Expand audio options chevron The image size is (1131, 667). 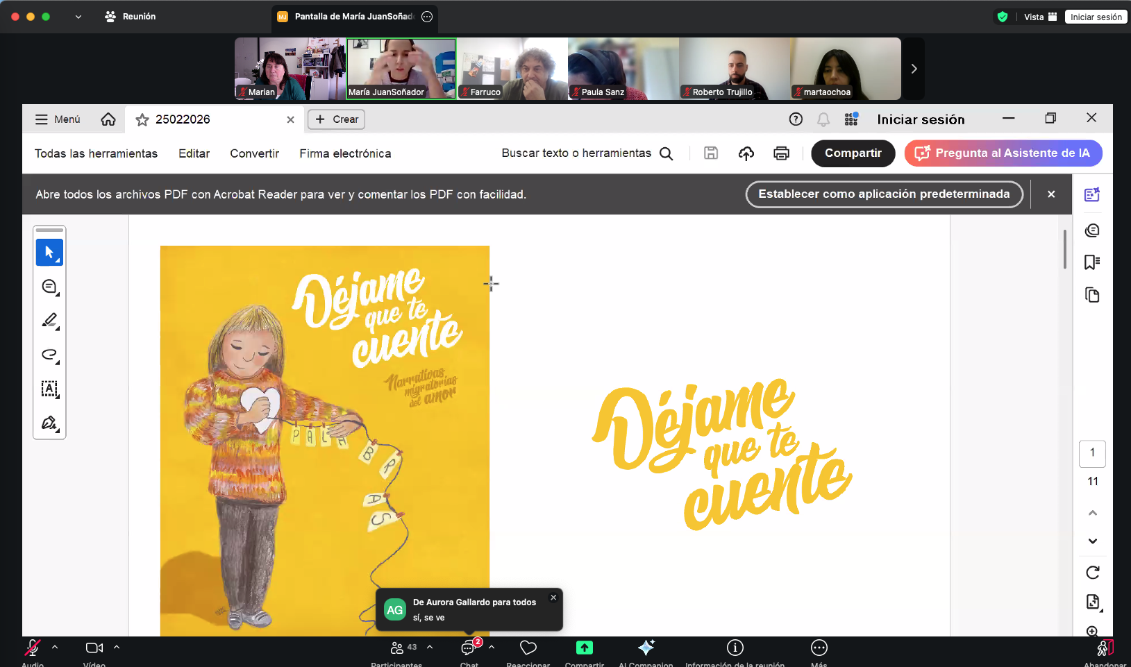(55, 648)
